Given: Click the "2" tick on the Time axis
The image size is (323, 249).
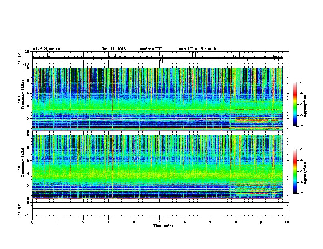Looking at the screenshot, I should (x=83, y=222).
